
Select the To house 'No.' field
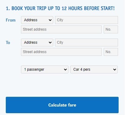tap(111, 52)
